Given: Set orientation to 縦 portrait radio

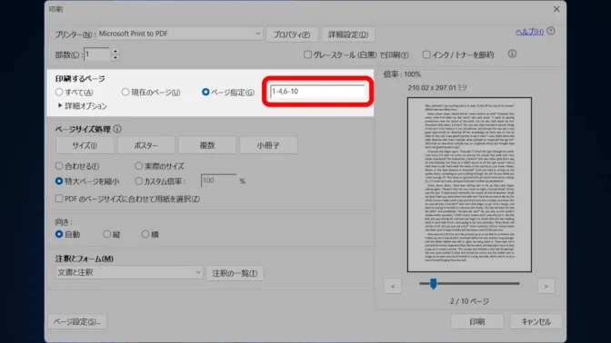Looking at the screenshot, I should pos(106,234).
